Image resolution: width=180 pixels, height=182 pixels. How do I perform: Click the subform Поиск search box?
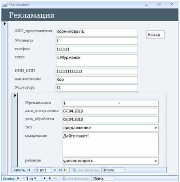click(x=114, y=170)
